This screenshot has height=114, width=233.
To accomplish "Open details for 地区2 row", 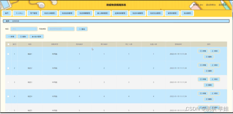I will pyautogui.click(x=203, y=65).
